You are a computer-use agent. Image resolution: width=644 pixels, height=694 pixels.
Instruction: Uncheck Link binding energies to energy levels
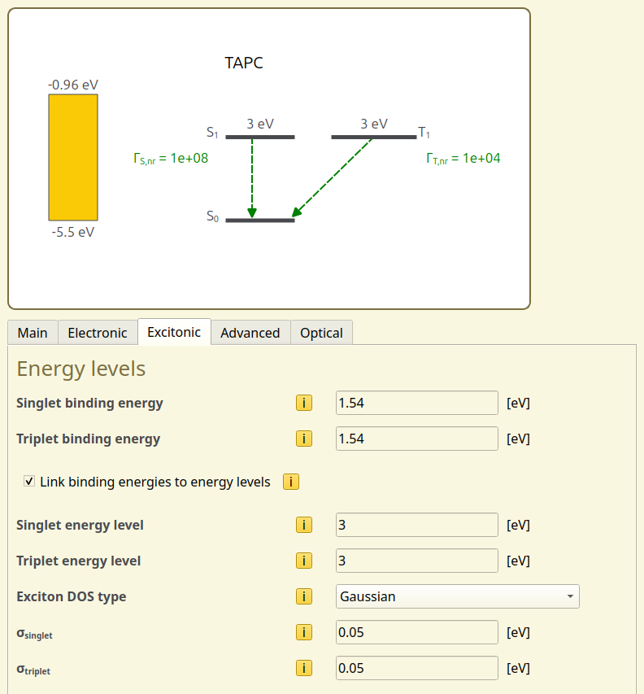30,482
